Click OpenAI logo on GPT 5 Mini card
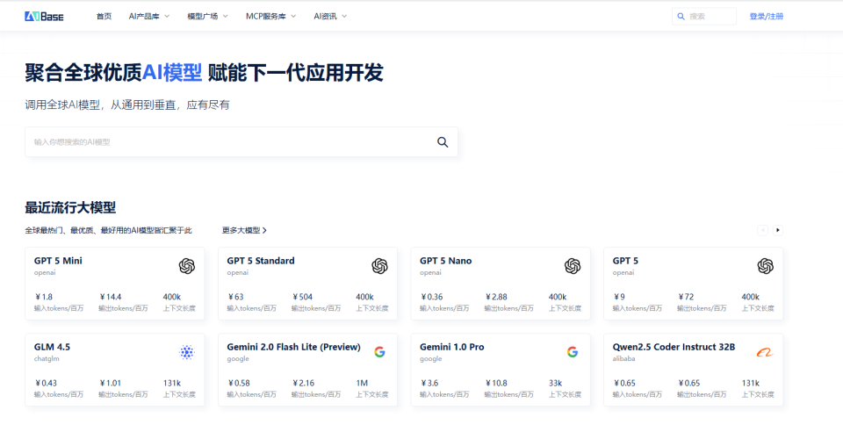 [x=186, y=266]
